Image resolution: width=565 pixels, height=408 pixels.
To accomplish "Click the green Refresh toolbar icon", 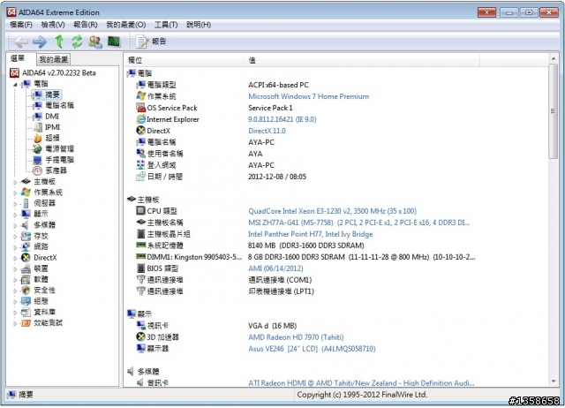I will pyautogui.click(x=77, y=42).
